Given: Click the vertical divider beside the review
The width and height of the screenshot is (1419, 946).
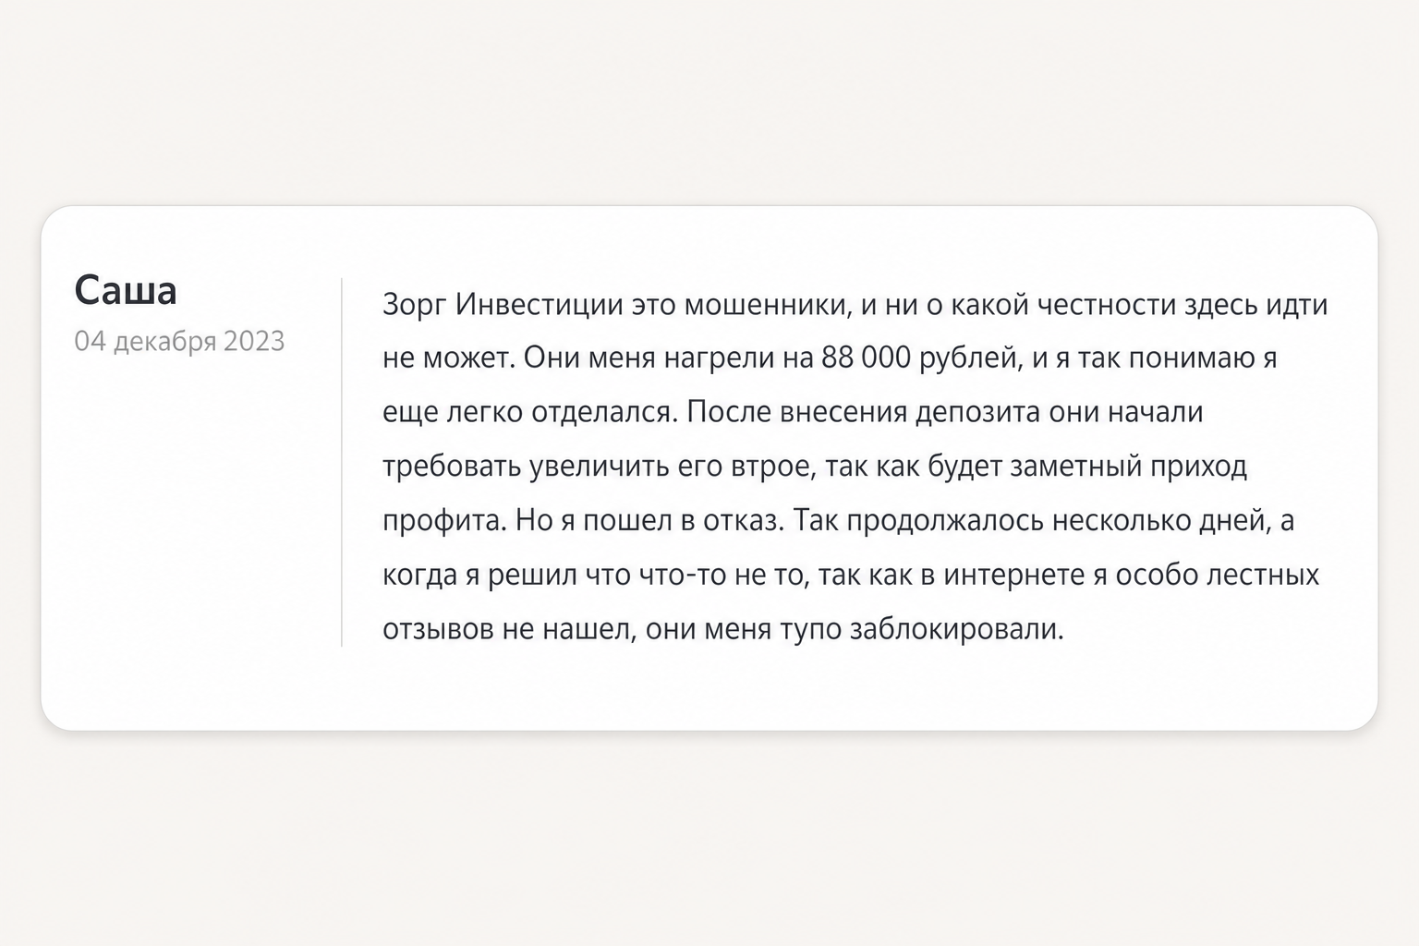Looking at the screenshot, I should tap(342, 462).
